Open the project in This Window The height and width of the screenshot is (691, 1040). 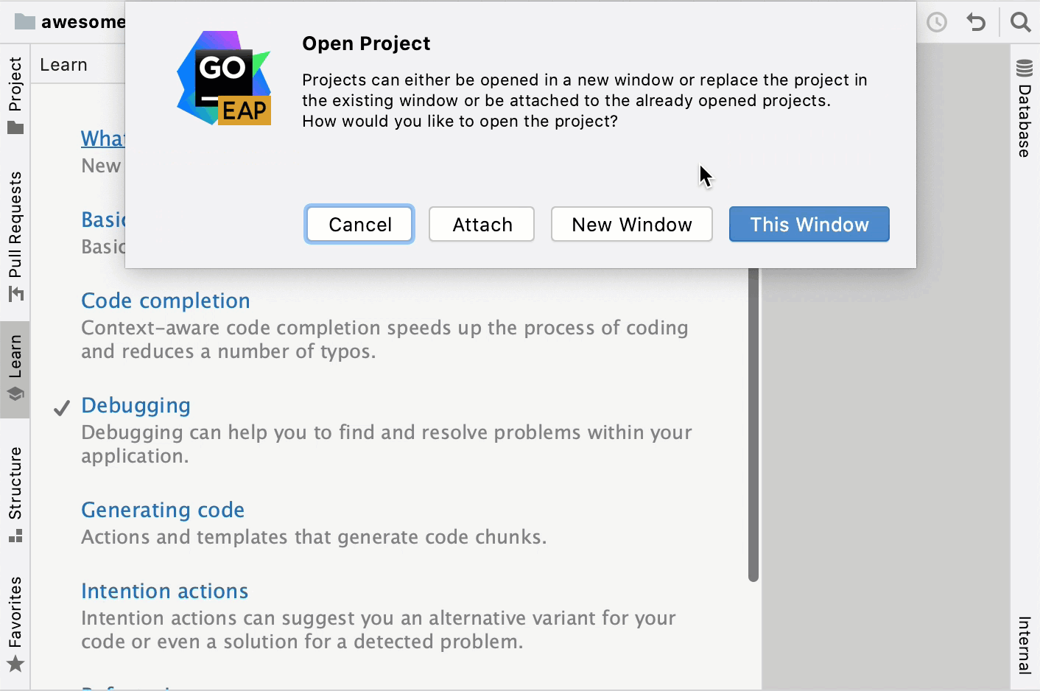[x=809, y=225]
